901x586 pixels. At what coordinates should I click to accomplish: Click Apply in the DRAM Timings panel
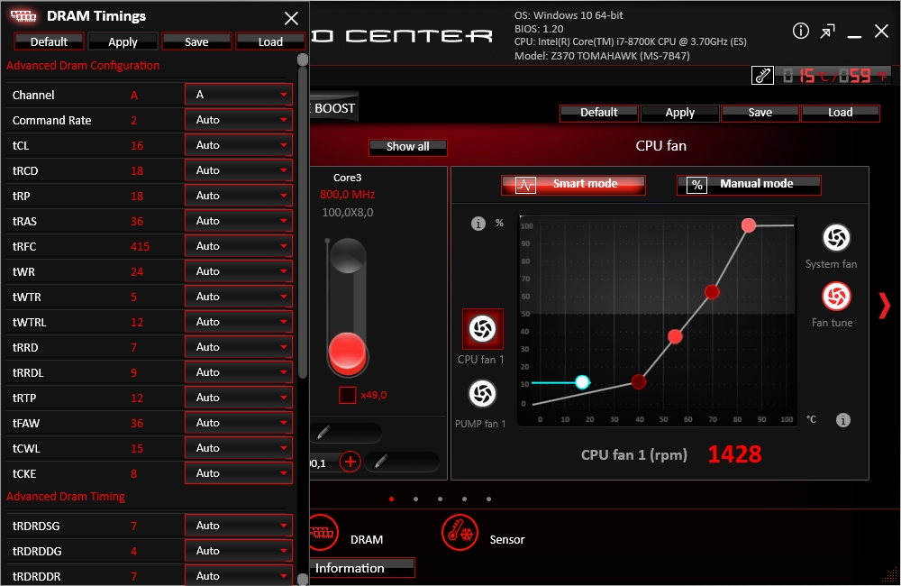[123, 42]
